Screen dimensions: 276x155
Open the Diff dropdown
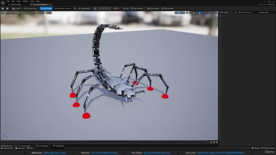point(116,9)
